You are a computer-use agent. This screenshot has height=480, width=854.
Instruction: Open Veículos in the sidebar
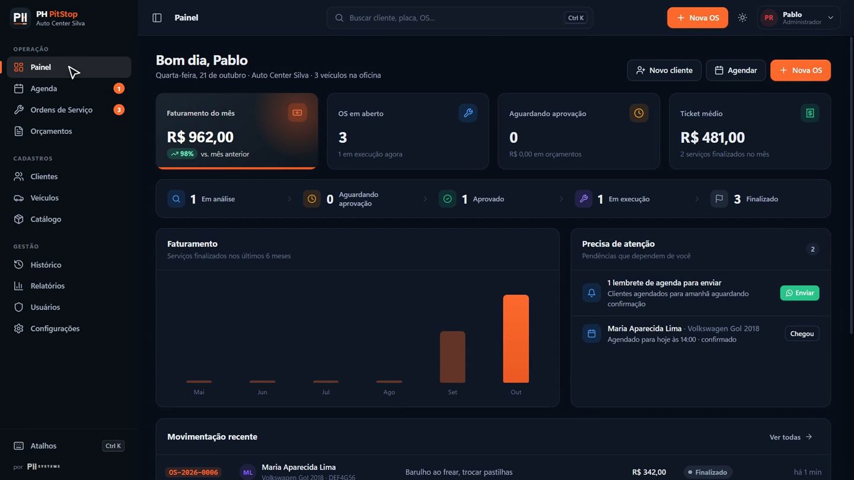click(69, 198)
